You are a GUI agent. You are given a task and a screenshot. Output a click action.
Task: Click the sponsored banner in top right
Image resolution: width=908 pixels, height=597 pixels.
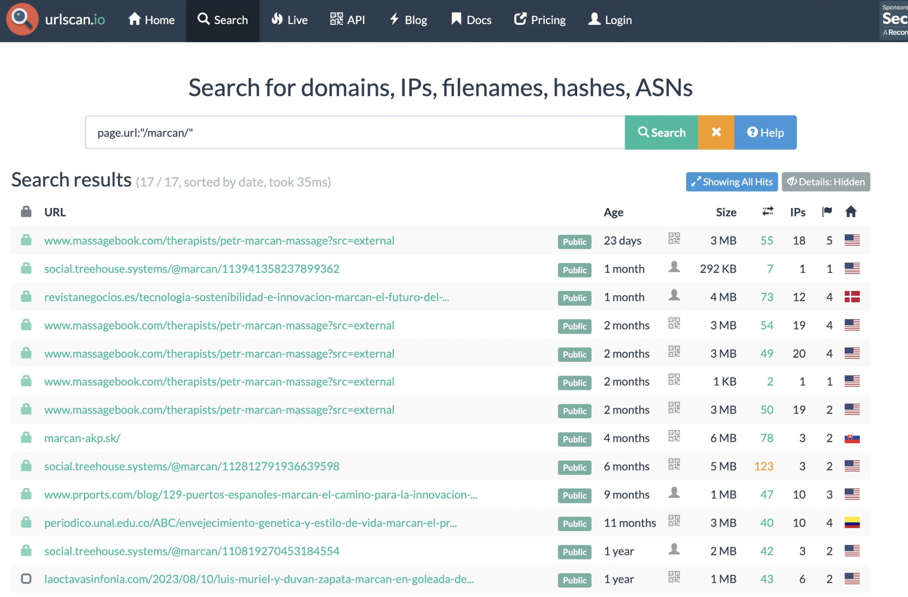(894, 20)
